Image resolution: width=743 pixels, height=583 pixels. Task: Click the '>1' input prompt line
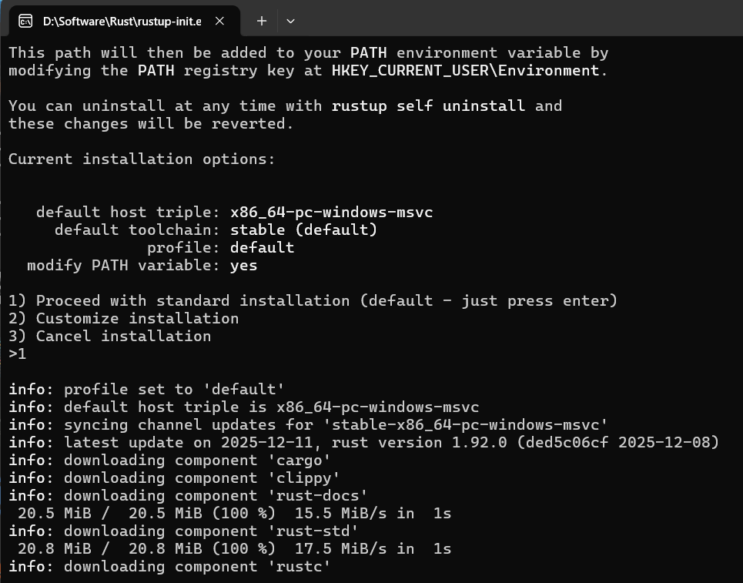[x=17, y=353]
